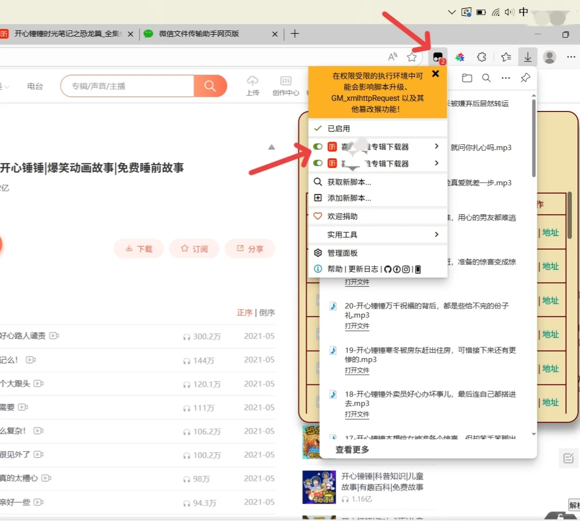Select the GitHub icon in Tampermonkey menu
580x521 pixels.
coord(388,269)
